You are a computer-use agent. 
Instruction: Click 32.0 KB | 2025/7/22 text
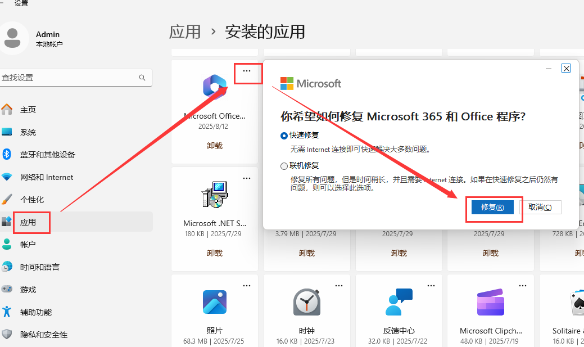click(398, 341)
